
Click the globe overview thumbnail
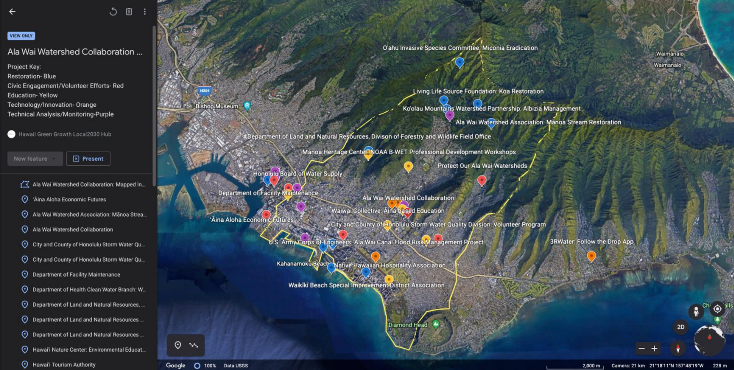710,340
